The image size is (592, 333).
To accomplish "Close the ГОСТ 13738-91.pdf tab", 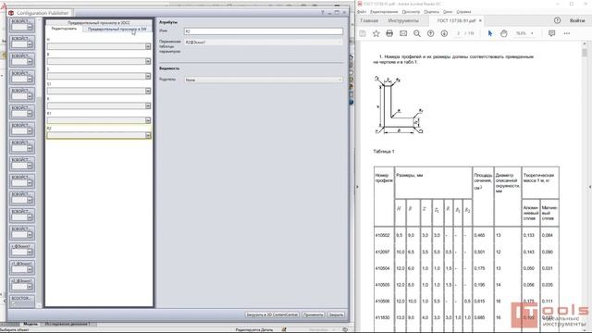I will pos(480,20).
